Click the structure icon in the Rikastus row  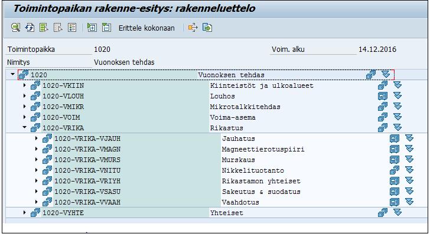pyautogui.click(x=383, y=127)
